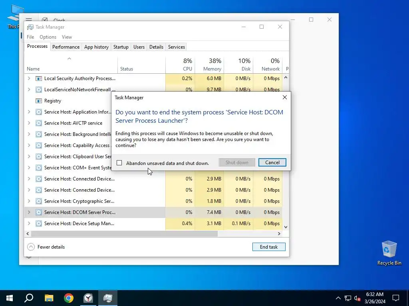Click the horizontal scrollbar thumb
The width and height of the screenshot is (409, 306).
click(x=124, y=233)
